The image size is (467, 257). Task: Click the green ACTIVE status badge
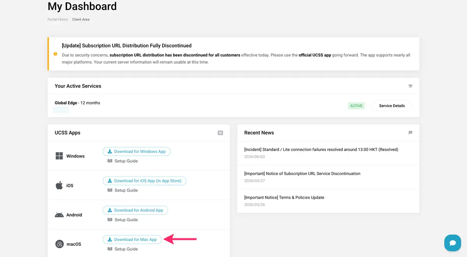click(x=356, y=106)
